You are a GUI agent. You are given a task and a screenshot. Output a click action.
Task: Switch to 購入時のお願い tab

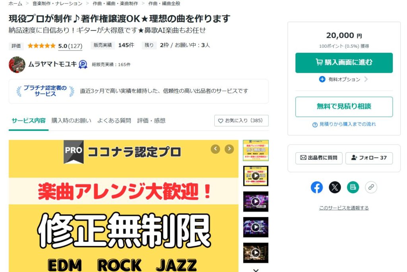pos(72,120)
